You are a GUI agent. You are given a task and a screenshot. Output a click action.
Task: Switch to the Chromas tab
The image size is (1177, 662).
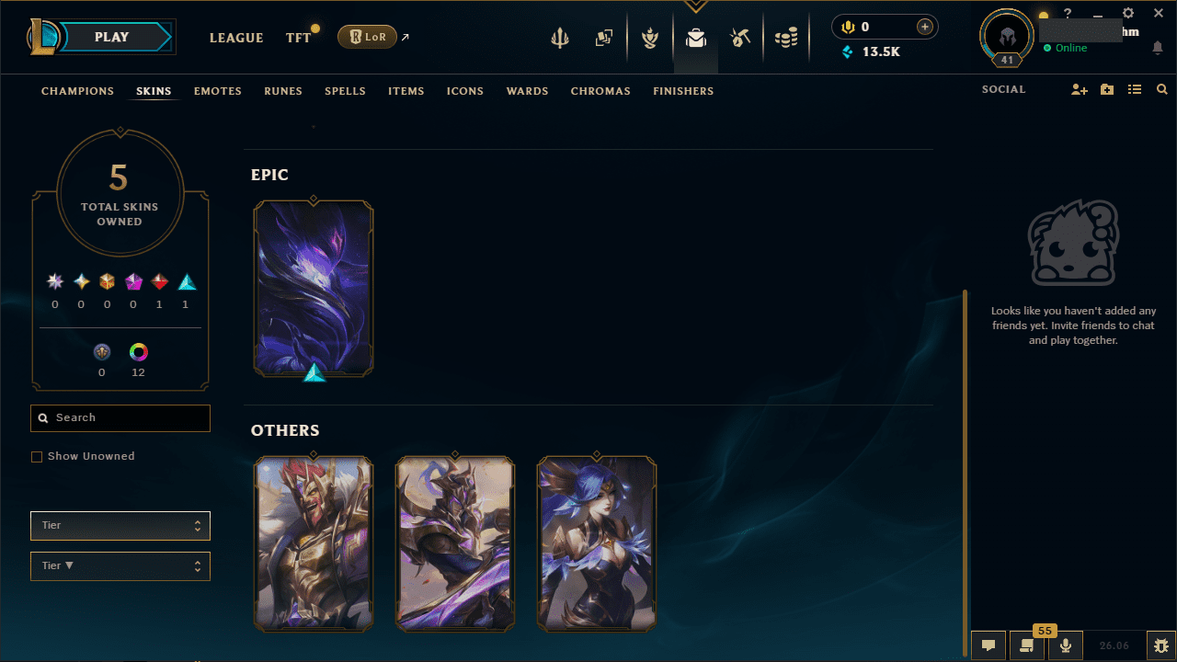coord(600,91)
